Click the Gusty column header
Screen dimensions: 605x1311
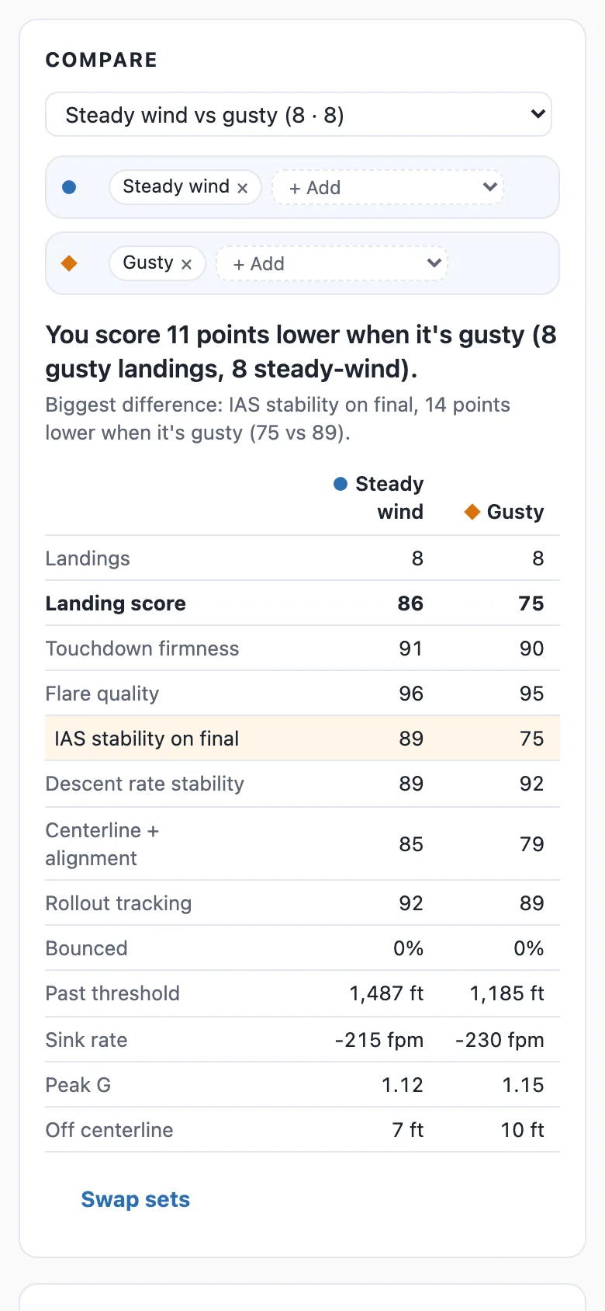pos(504,512)
